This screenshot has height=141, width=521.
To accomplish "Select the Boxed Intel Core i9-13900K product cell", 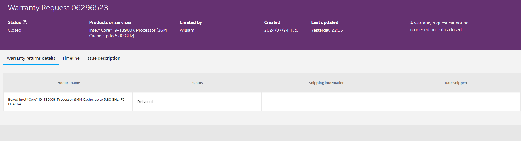I will [67, 102].
